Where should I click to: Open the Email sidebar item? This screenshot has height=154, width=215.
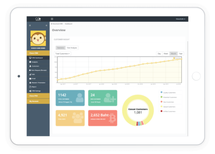tap(33, 78)
